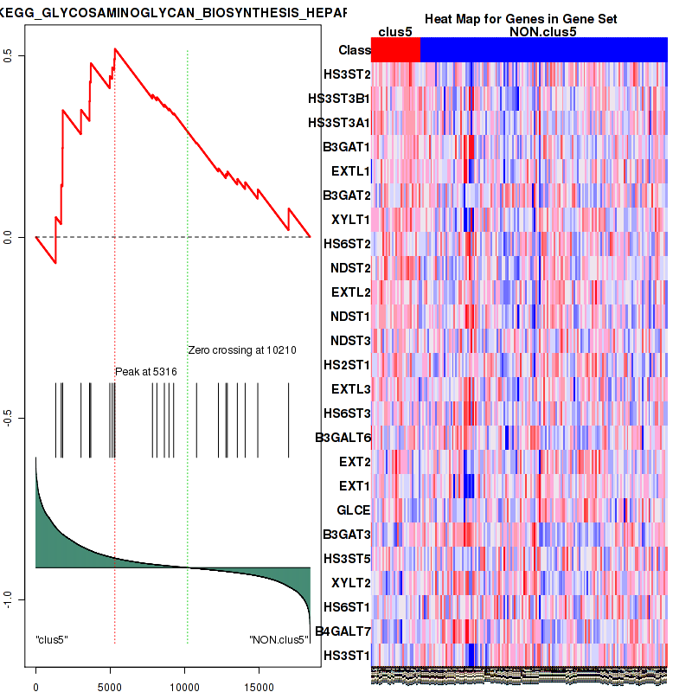Image resolution: width=692 pixels, height=692 pixels.
Task: Select the B4GALT7 gene row label
Action: 343,631
